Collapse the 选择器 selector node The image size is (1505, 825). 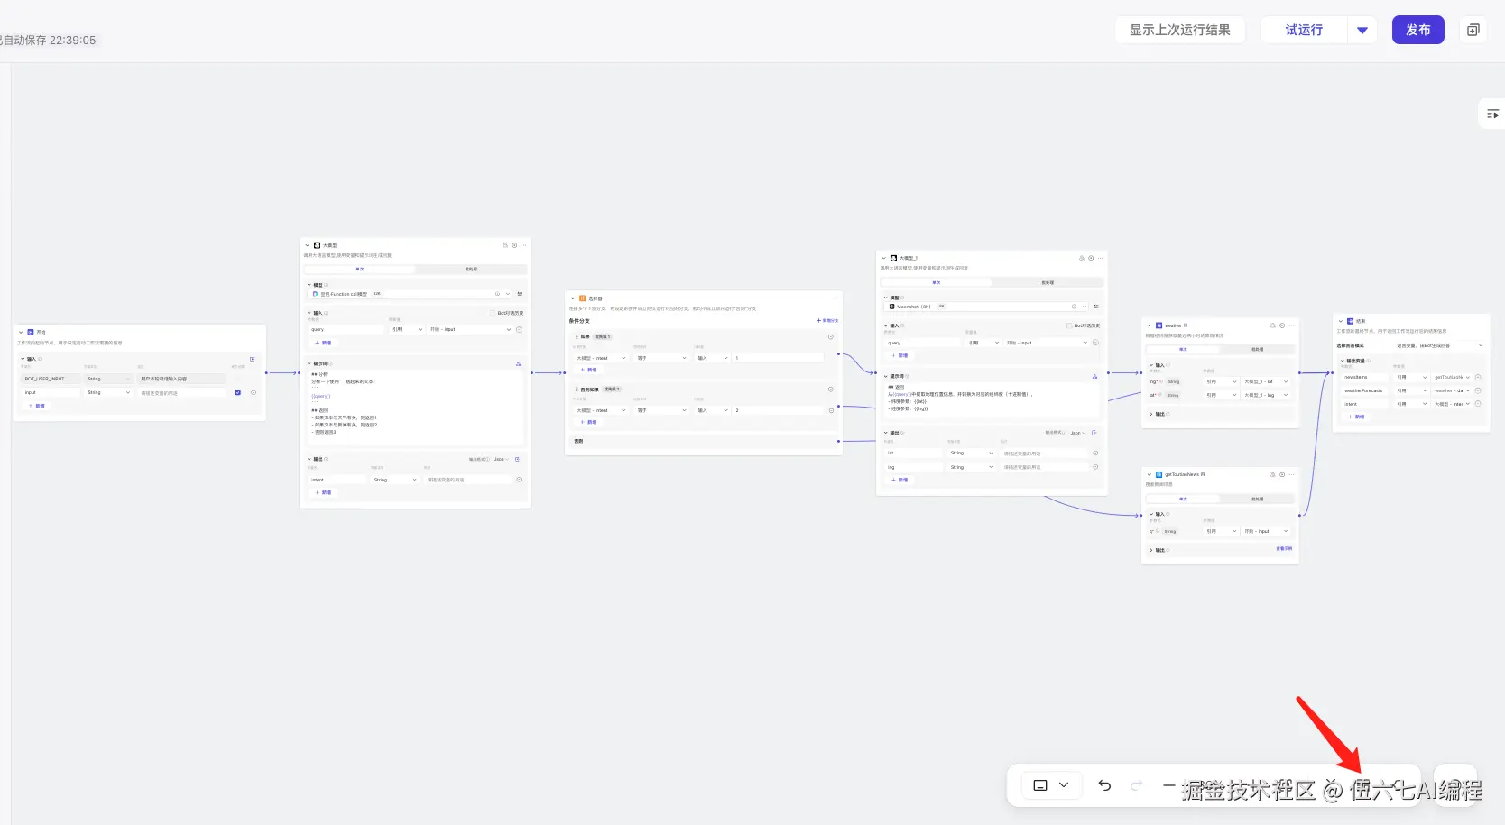[572, 298]
